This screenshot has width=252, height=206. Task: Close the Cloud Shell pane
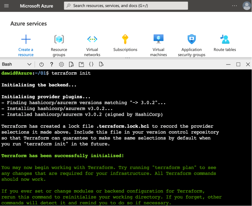(248, 64)
